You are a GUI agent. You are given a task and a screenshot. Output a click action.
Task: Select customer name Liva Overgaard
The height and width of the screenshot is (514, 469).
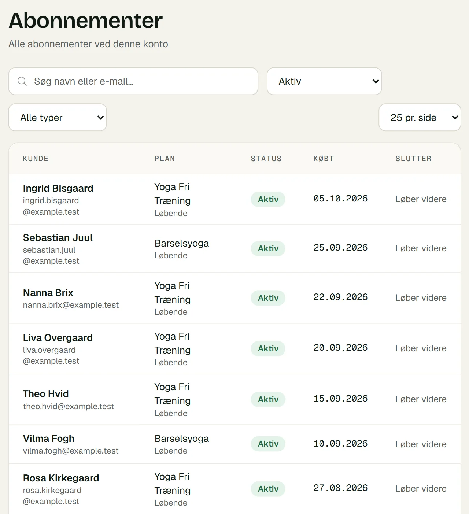pos(58,338)
